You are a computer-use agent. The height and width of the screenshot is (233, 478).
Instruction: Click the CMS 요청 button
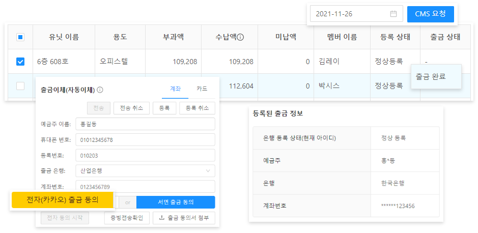tap(431, 14)
